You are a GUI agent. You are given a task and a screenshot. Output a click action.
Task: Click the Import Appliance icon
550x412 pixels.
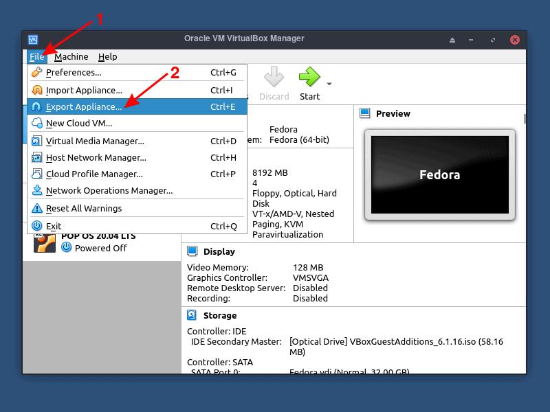[36, 90]
